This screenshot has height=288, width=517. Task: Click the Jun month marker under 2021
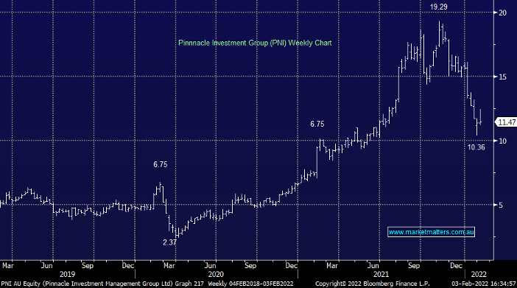(373, 266)
